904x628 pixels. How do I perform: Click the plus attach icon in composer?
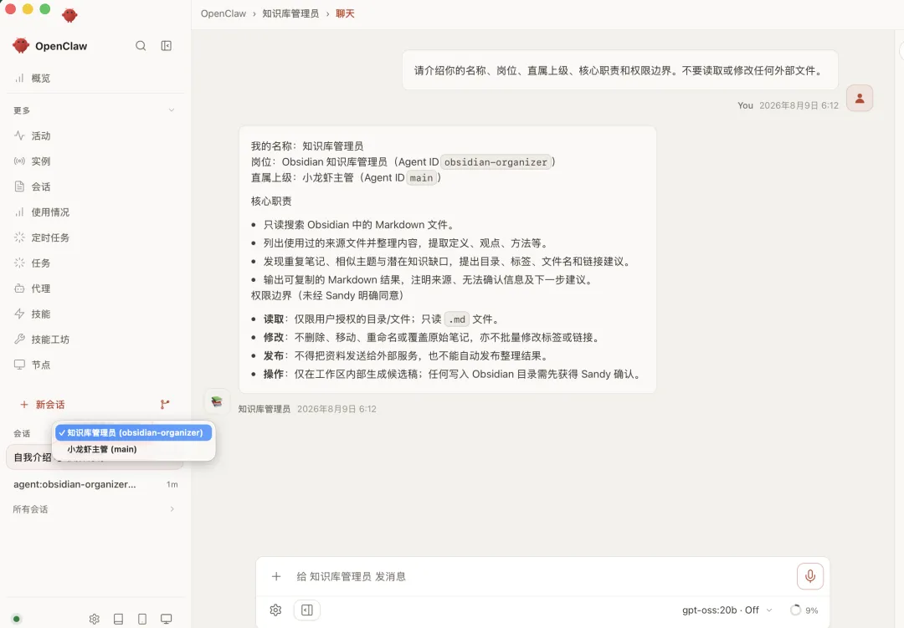coord(276,577)
